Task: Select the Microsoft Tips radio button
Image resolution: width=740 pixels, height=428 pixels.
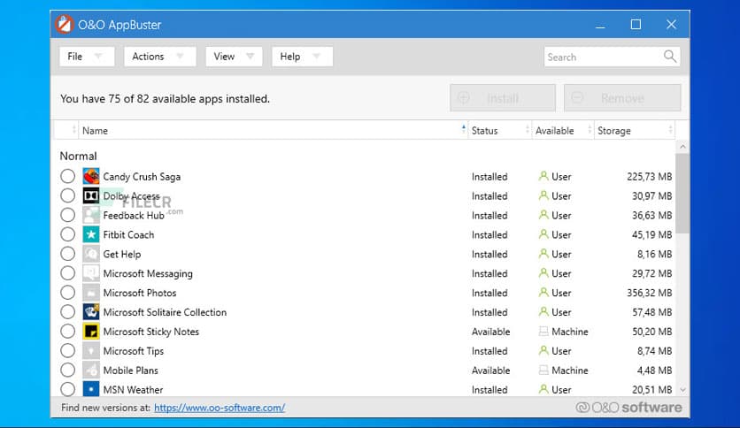Action: pyautogui.click(x=67, y=351)
